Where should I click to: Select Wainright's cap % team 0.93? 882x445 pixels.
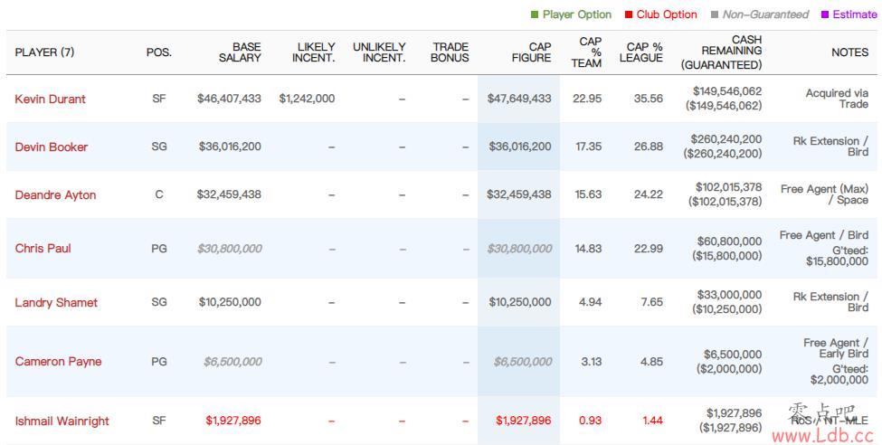point(591,421)
